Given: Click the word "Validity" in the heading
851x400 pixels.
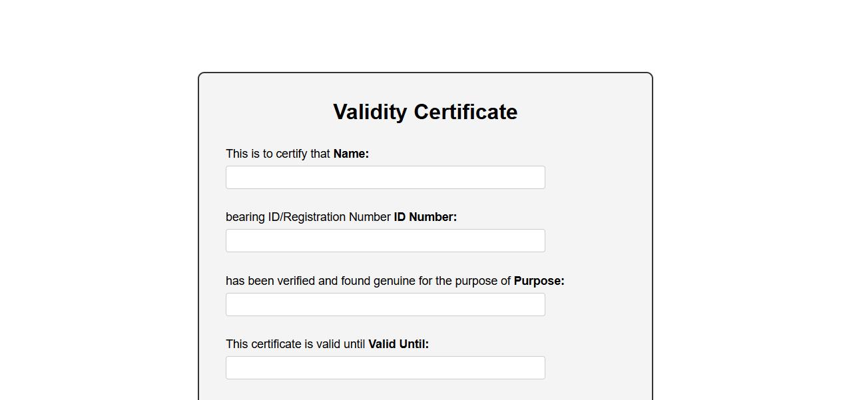Looking at the screenshot, I should [370, 112].
